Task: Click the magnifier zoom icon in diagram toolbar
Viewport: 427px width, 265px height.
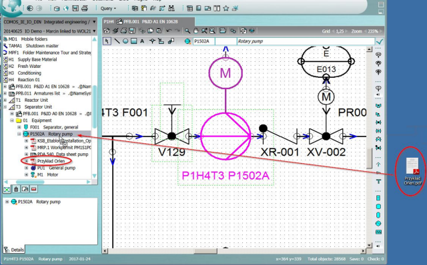Action: click(x=187, y=31)
